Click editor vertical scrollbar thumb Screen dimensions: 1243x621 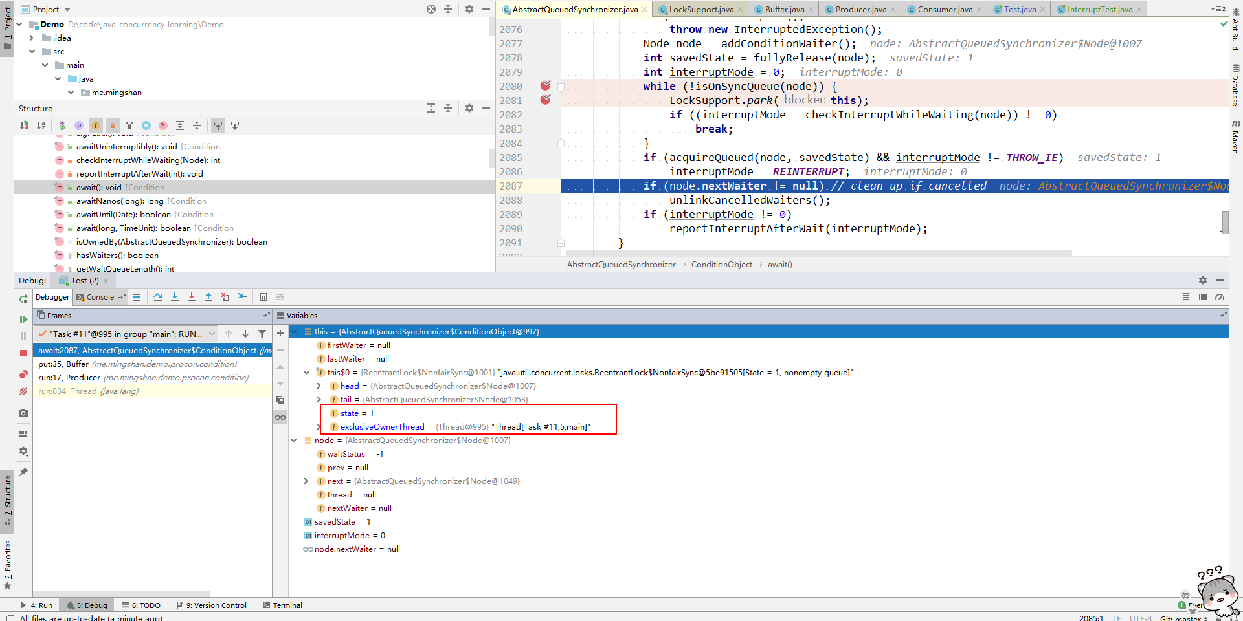click(1225, 222)
